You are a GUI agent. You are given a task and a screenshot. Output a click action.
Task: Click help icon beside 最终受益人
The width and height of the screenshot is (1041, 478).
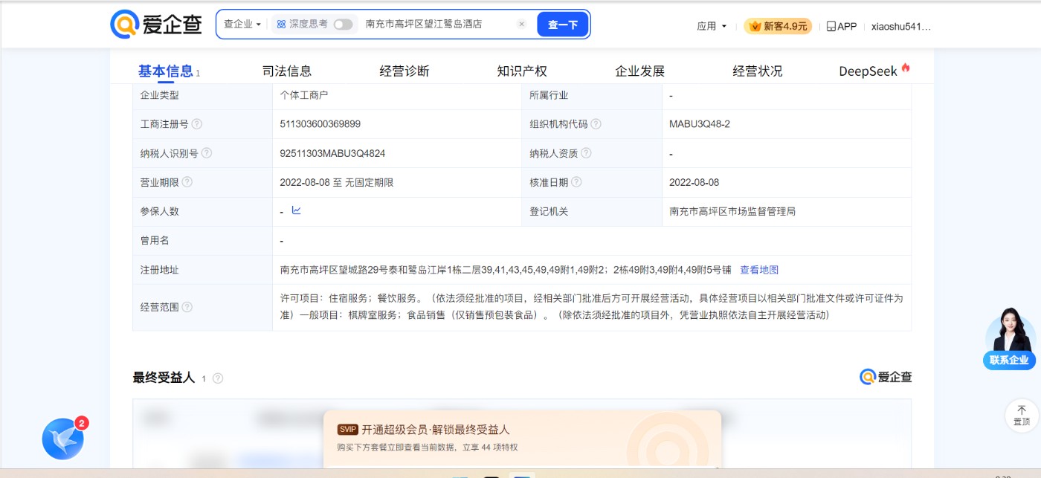pyautogui.click(x=218, y=378)
